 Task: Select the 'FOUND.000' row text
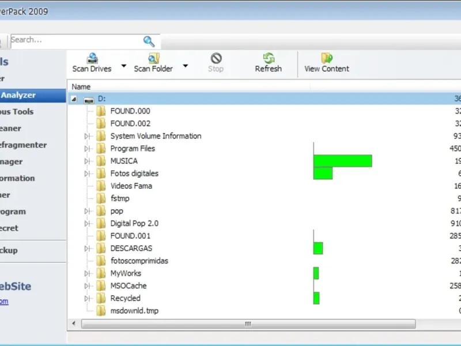pos(130,111)
